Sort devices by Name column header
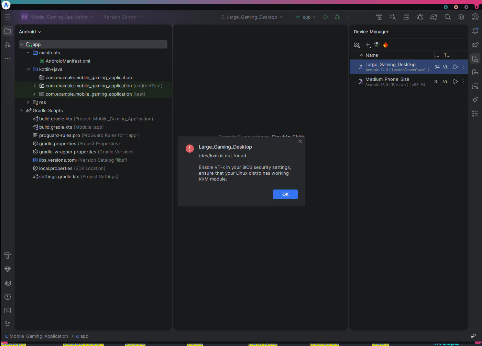482x346 pixels. [x=372, y=55]
